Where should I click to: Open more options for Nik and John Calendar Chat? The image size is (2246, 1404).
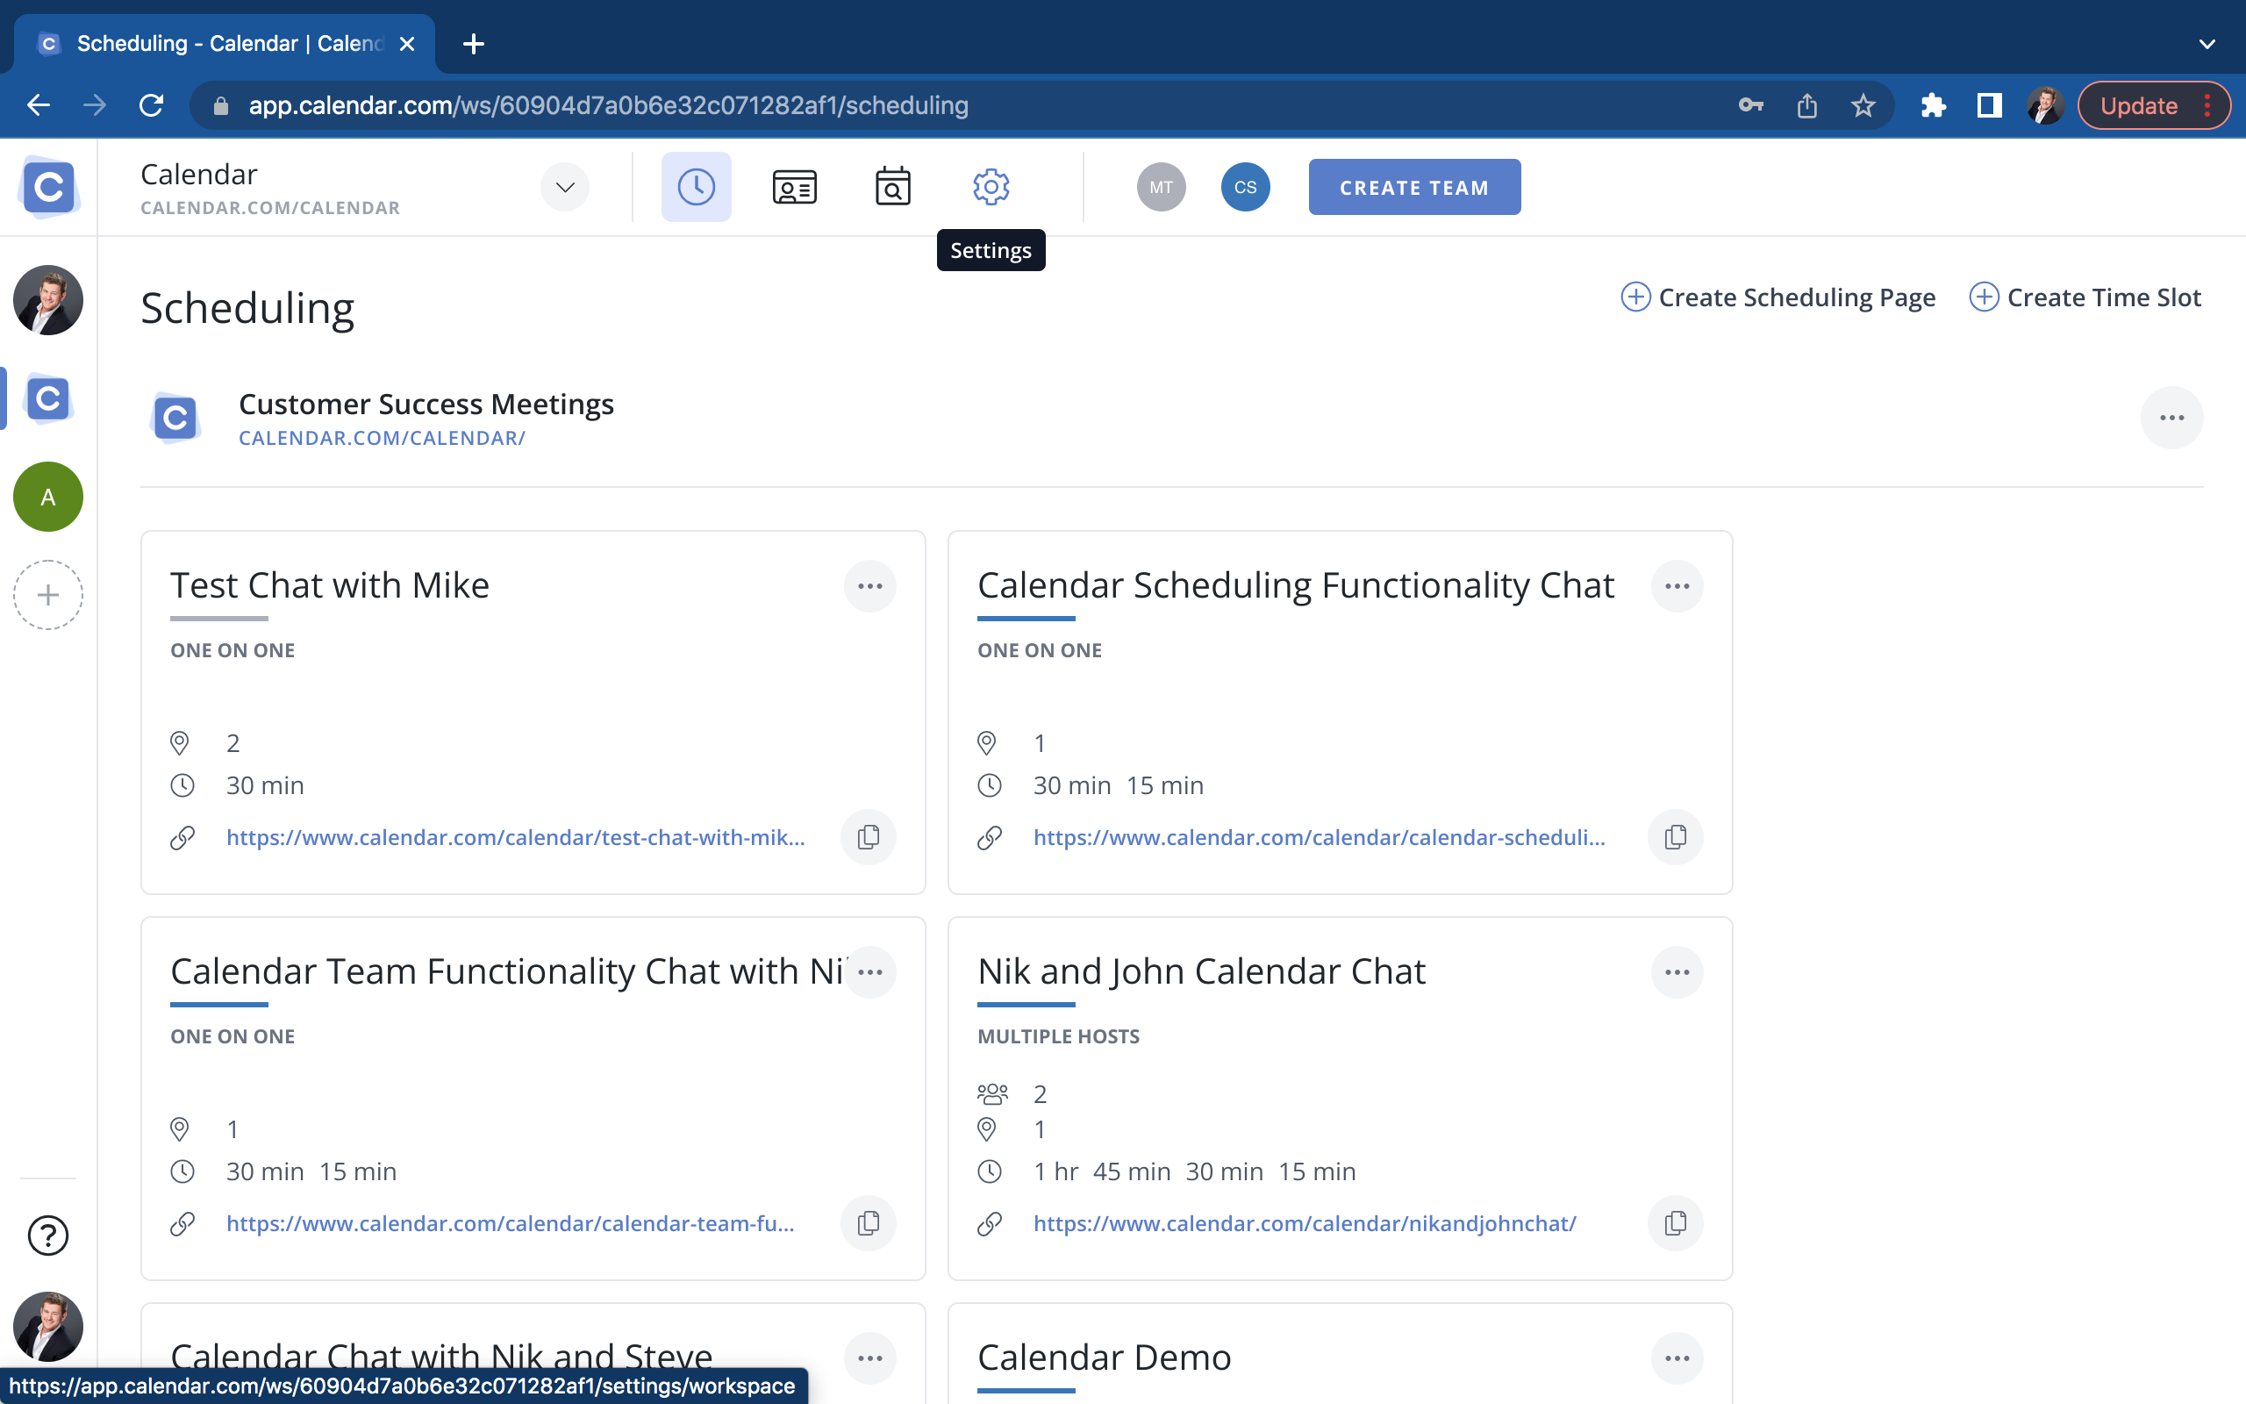[x=1677, y=972]
